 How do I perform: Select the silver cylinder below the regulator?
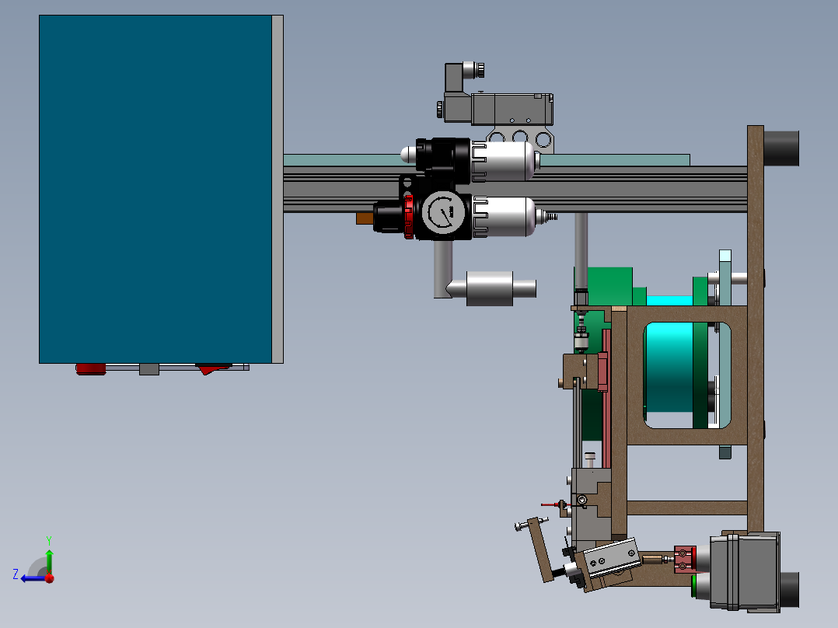pos(491,288)
